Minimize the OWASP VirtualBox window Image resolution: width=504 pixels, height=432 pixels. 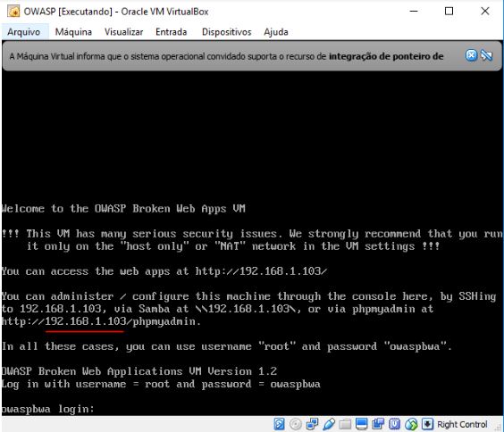pos(414,12)
